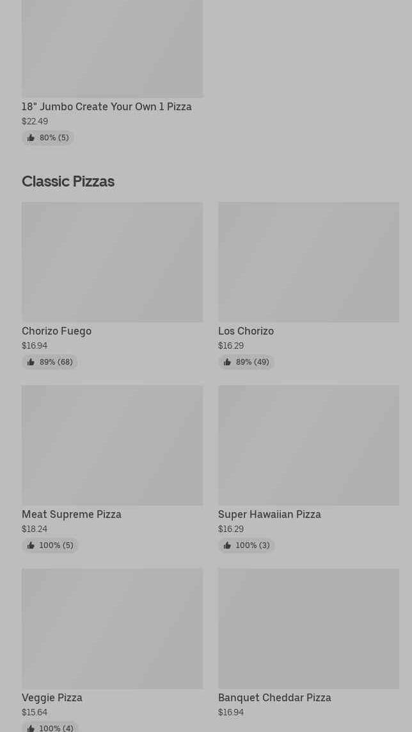Screen dimensions: 412x732
Task: Select Super Hawaiian Pizza title
Action: (269, 514)
